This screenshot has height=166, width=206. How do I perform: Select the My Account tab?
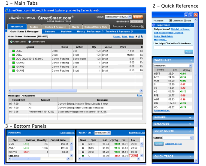pyautogui.click(x=17, y=27)
